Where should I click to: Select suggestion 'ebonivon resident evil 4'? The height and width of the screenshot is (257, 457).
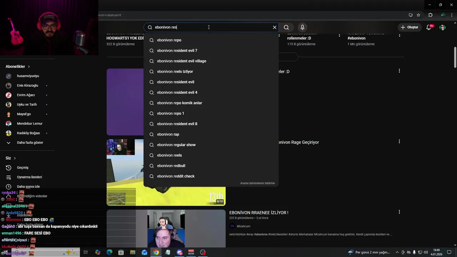[211, 92]
